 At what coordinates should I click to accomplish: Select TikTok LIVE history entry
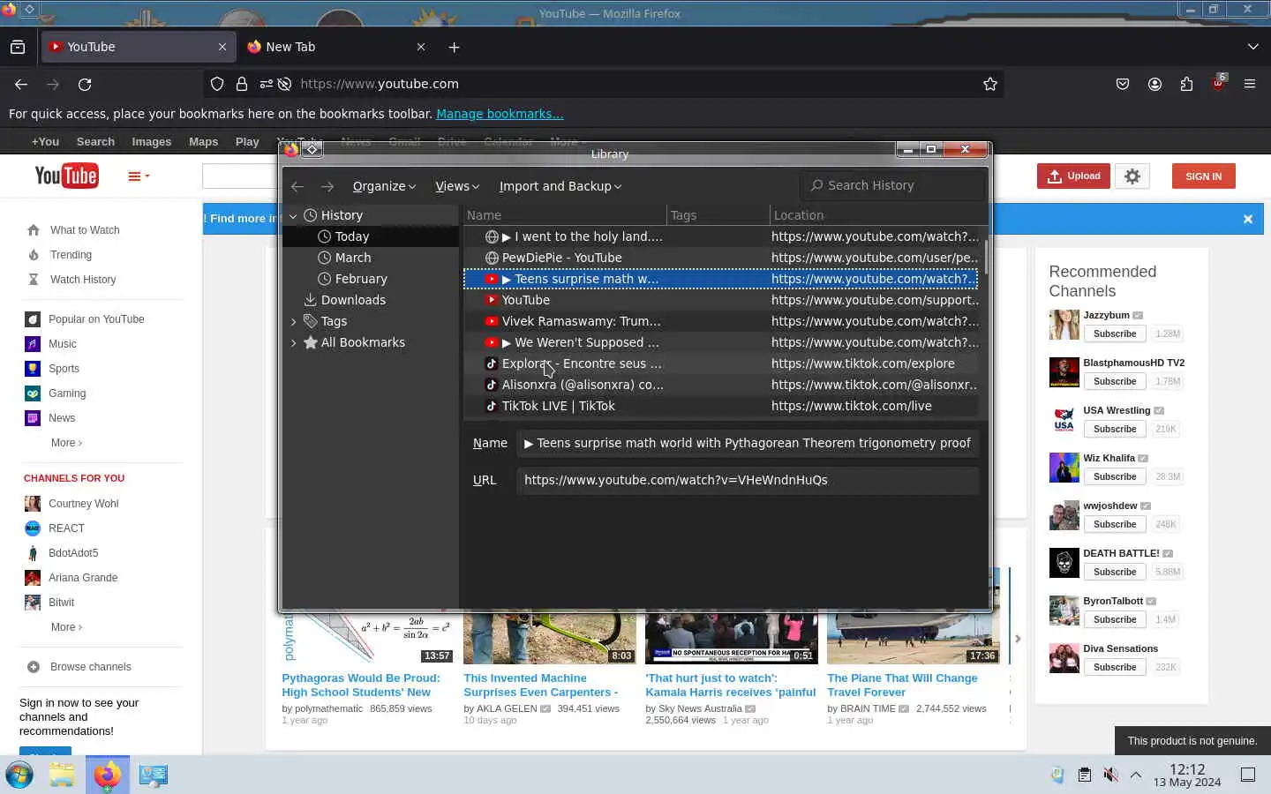[x=721, y=406]
